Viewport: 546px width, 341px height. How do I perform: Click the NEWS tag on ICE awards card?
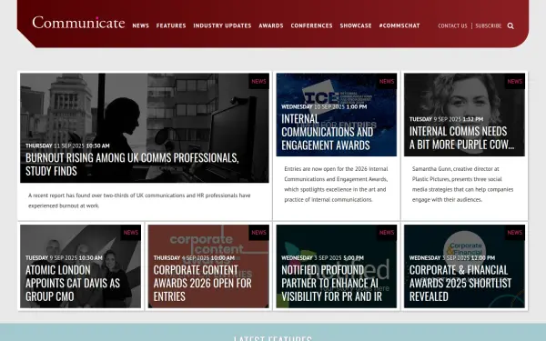pos(387,82)
